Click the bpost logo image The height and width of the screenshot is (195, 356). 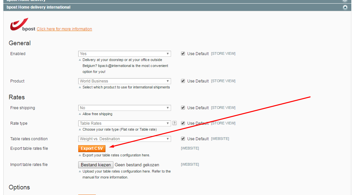coord(23,24)
